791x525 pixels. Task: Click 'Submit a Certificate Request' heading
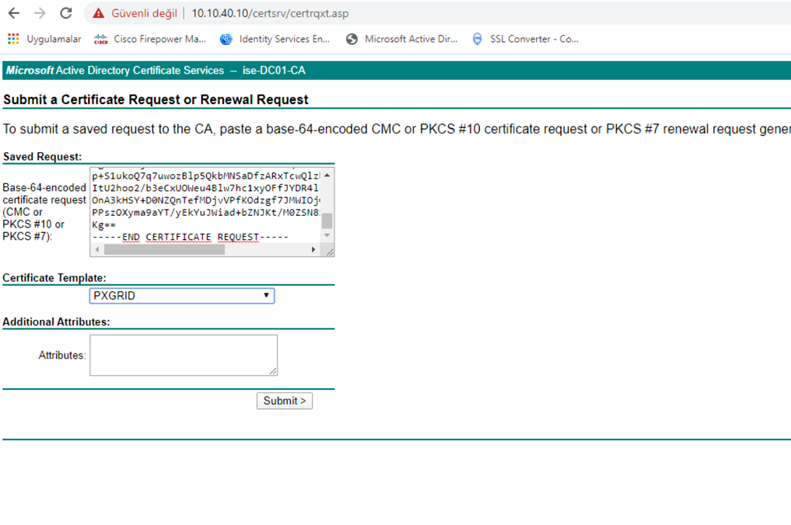click(156, 99)
